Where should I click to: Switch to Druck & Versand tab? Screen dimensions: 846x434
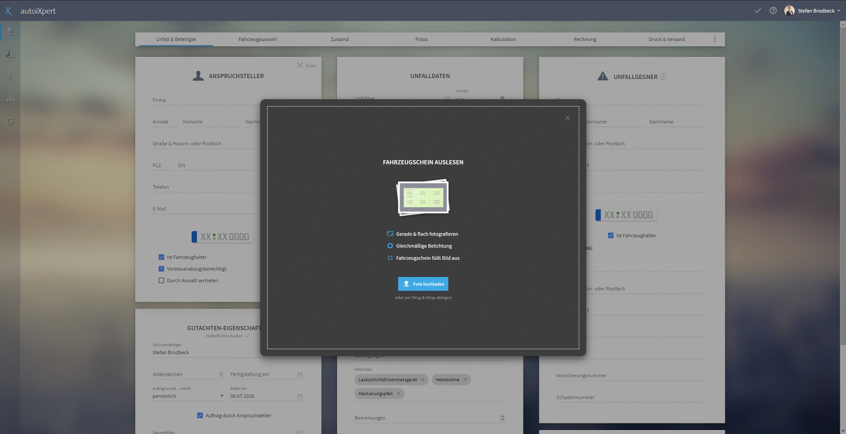pos(667,39)
